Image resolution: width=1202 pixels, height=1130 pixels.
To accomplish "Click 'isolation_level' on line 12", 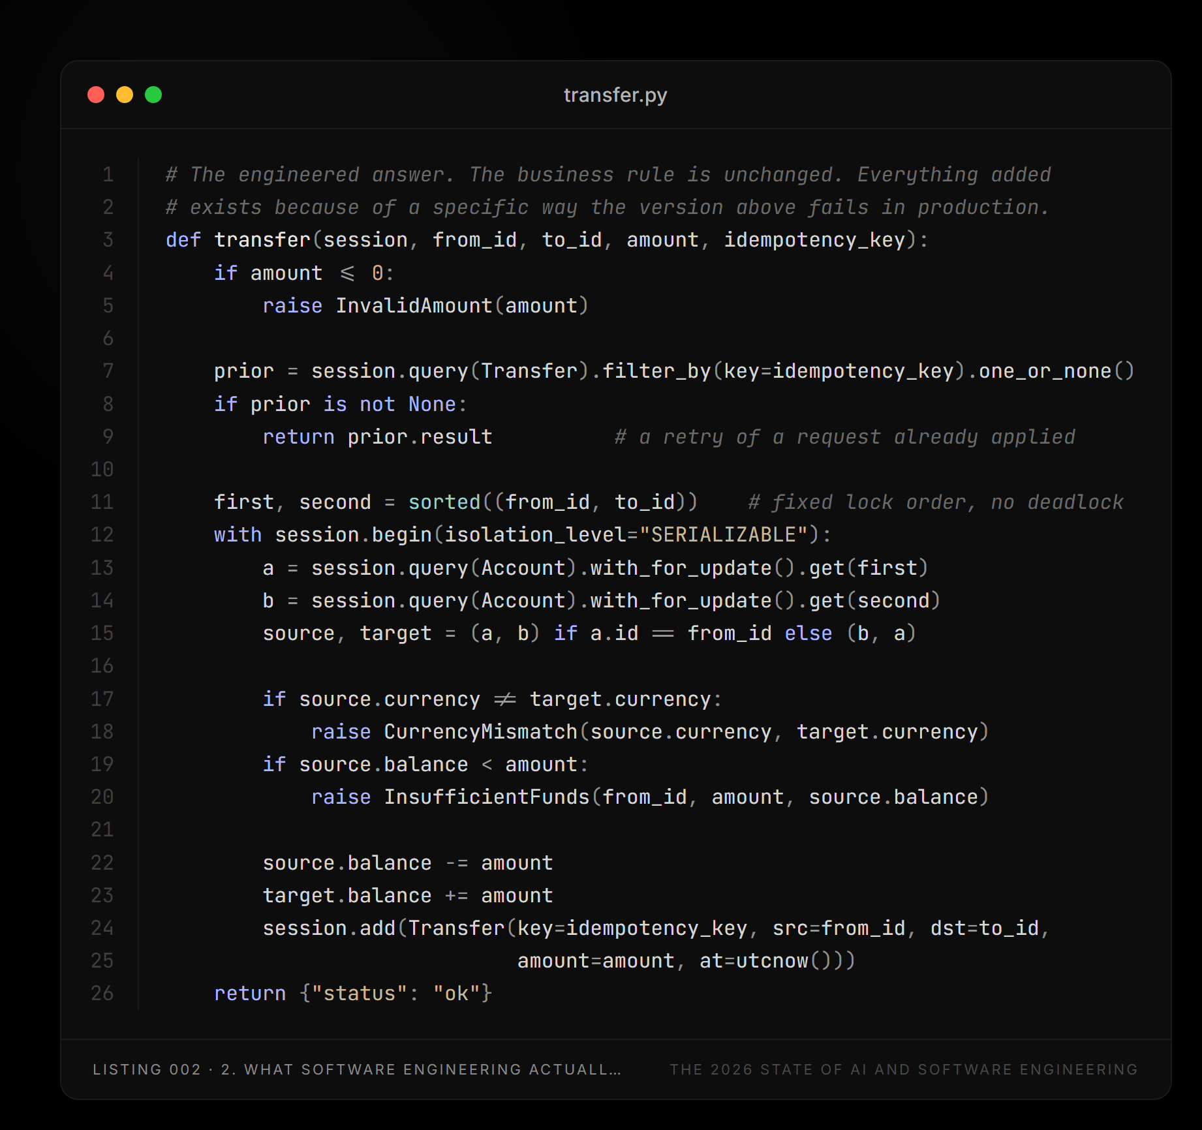I will tap(535, 535).
